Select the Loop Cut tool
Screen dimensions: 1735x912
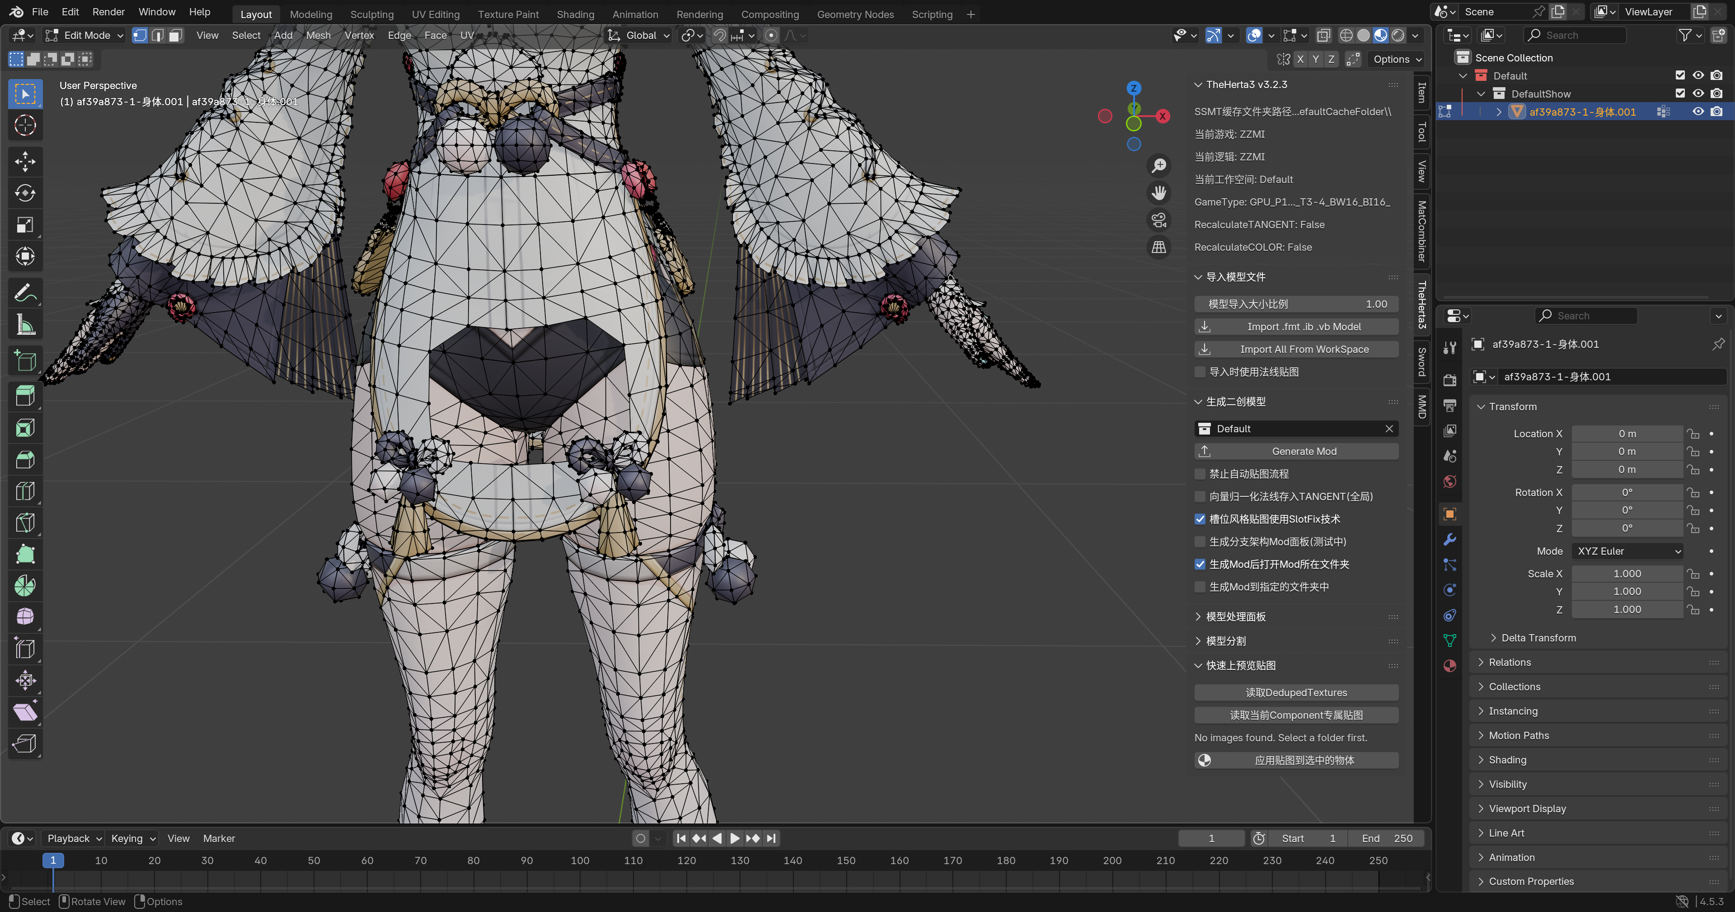[25, 491]
